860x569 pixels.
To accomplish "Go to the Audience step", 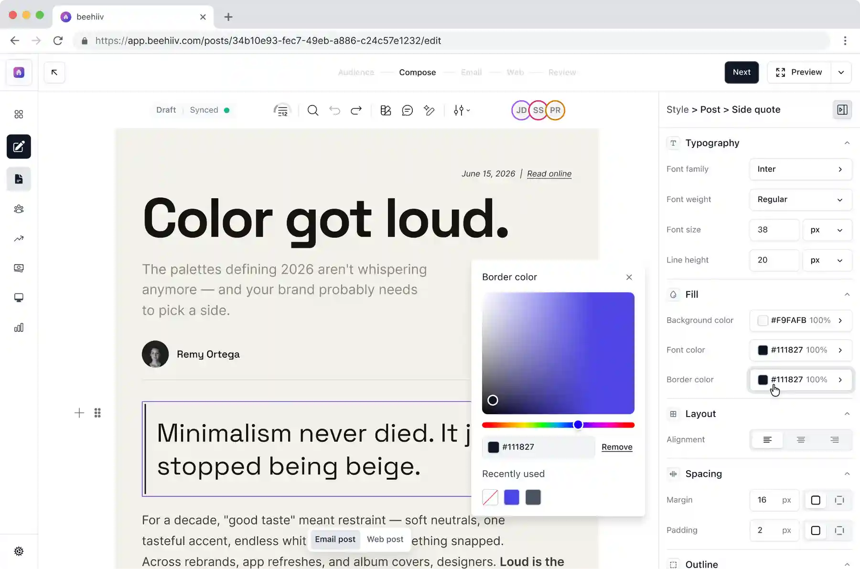I will [356, 72].
